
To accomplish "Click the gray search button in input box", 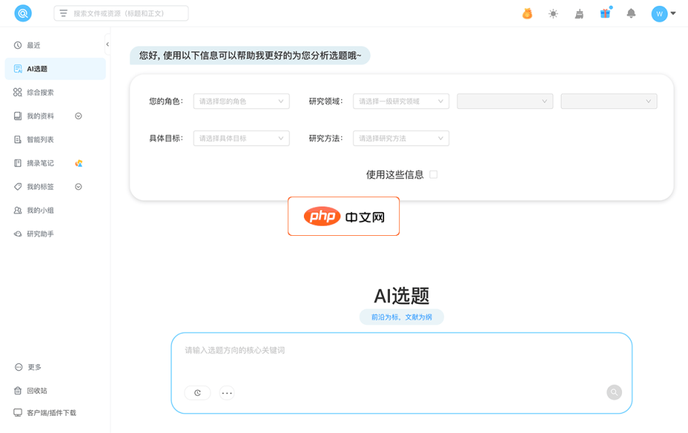I will [614, 392].
